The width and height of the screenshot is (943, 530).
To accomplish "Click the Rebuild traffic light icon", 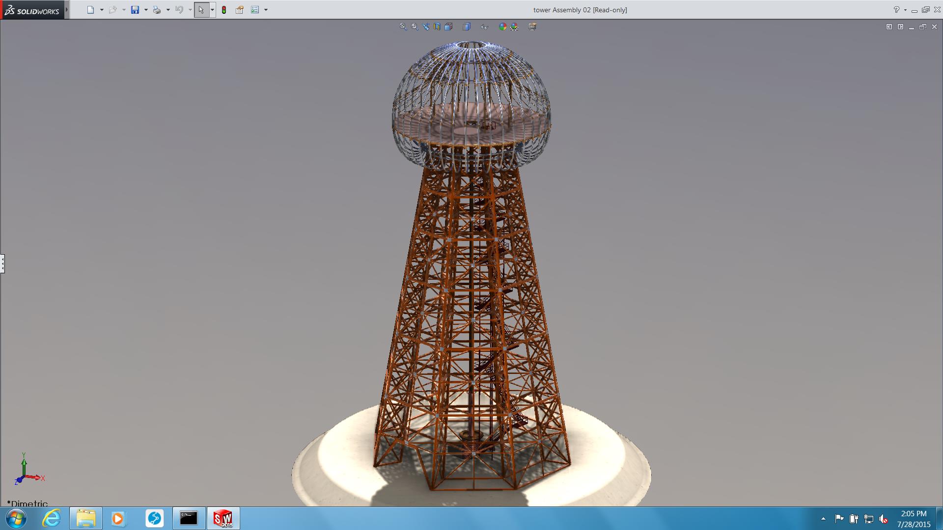I will pyautogui.click(x=224, y=10).
